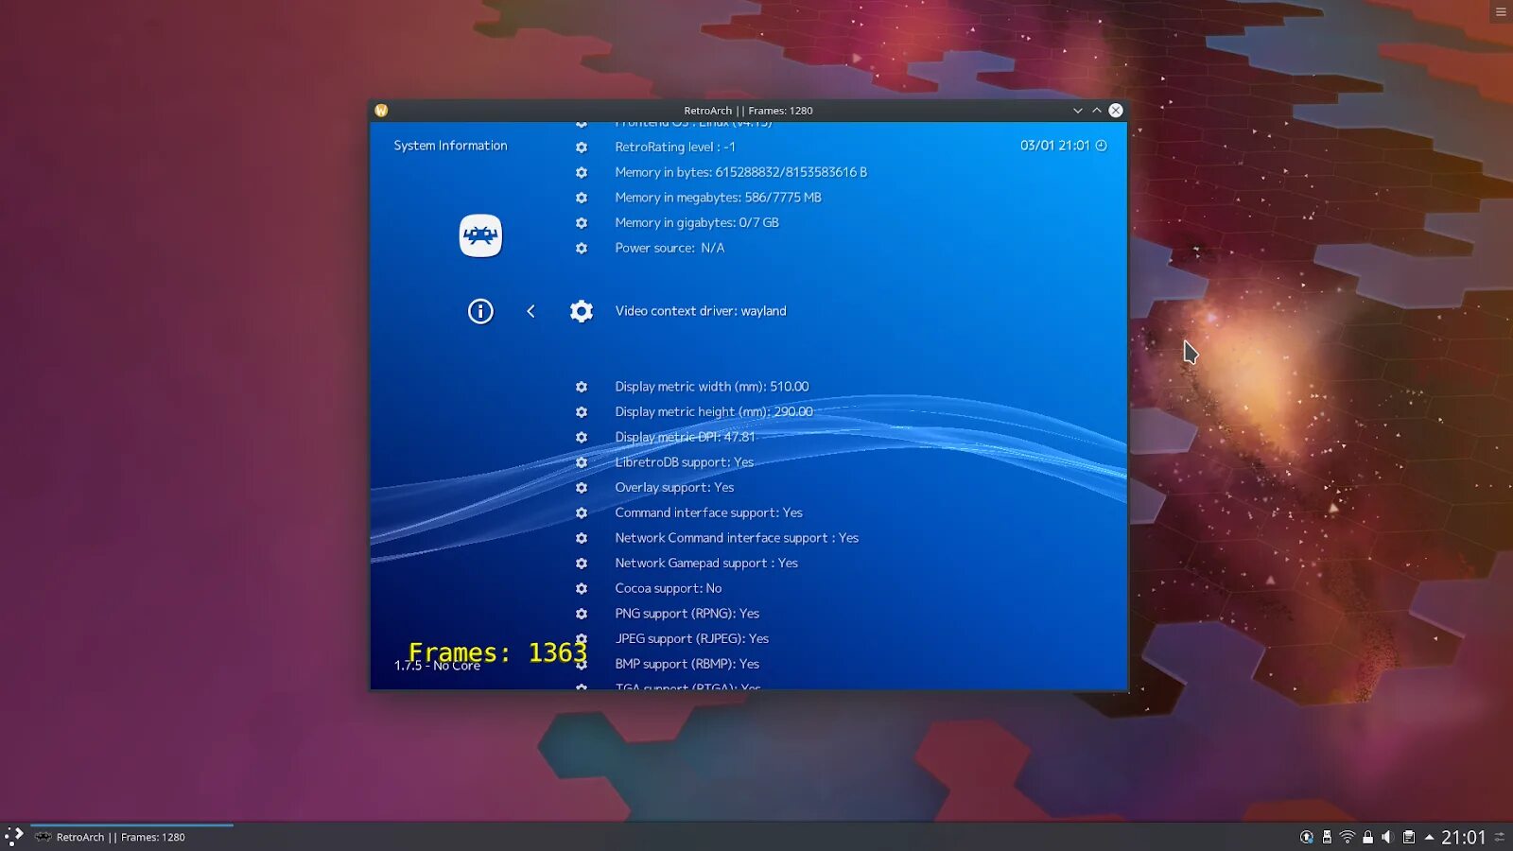Open the desktop toolbox hamburger menu
Screen dimensions: 1513x851
(1501, 11)
